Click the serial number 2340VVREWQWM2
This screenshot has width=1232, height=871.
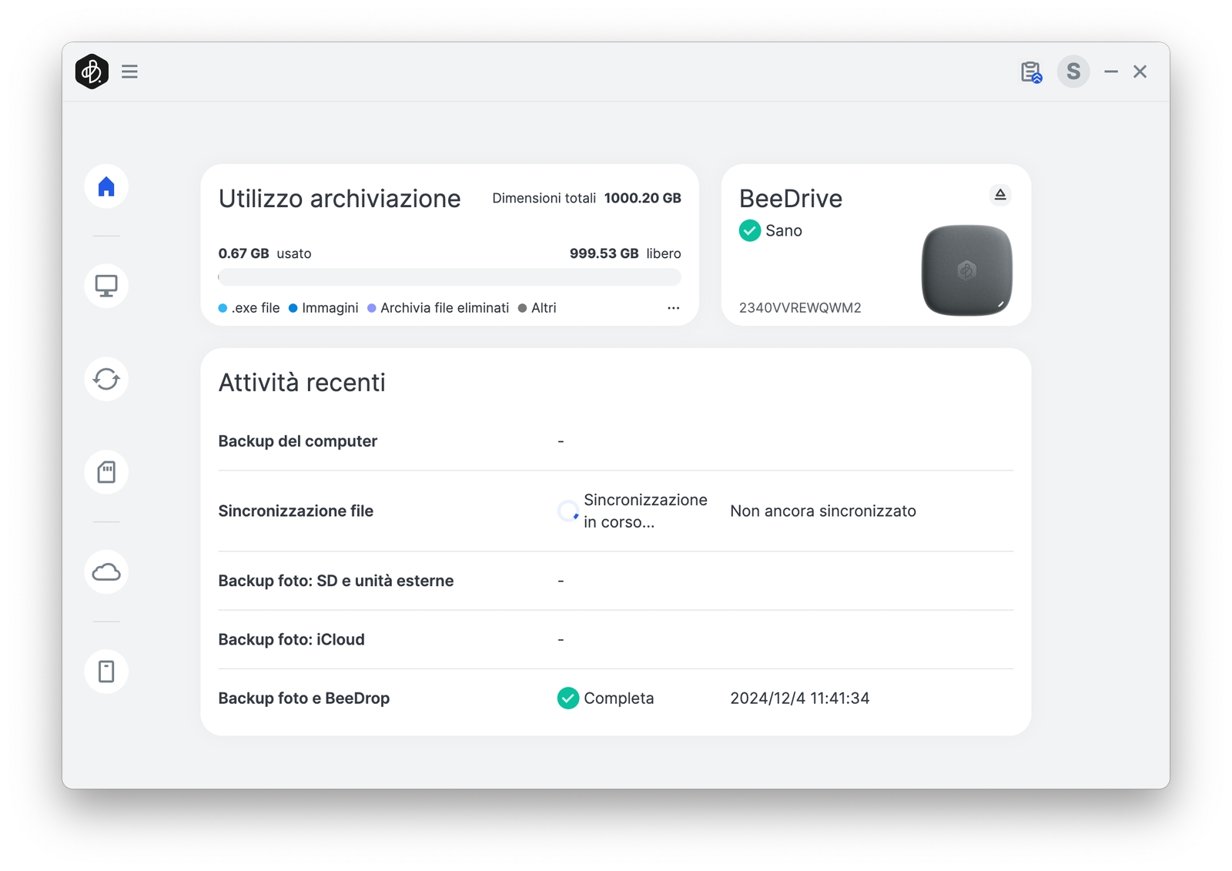click(x=800, y=308)
